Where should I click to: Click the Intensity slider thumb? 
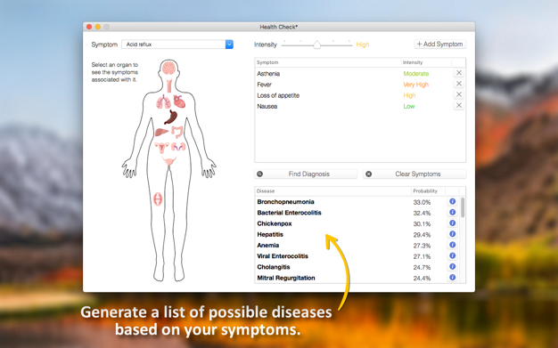[316, 45]
